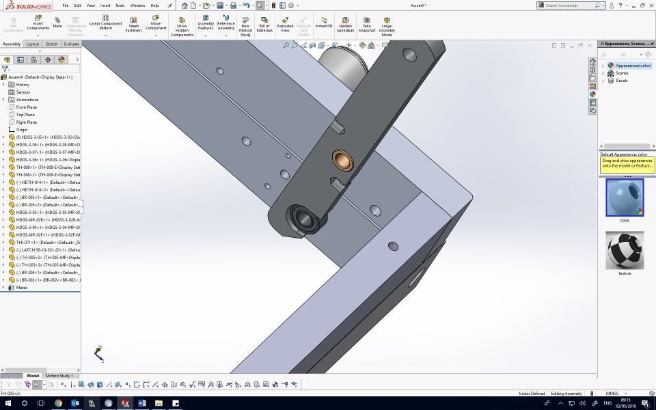Viewport: 656px width, 410px height.
Task: Expand the Mates folder
Action: click(x=3, y=288)
